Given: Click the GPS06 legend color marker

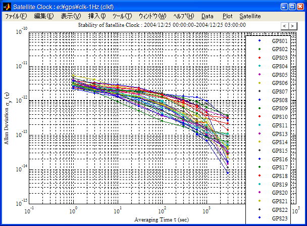Looking at the screenshot, I should point(259,83).
